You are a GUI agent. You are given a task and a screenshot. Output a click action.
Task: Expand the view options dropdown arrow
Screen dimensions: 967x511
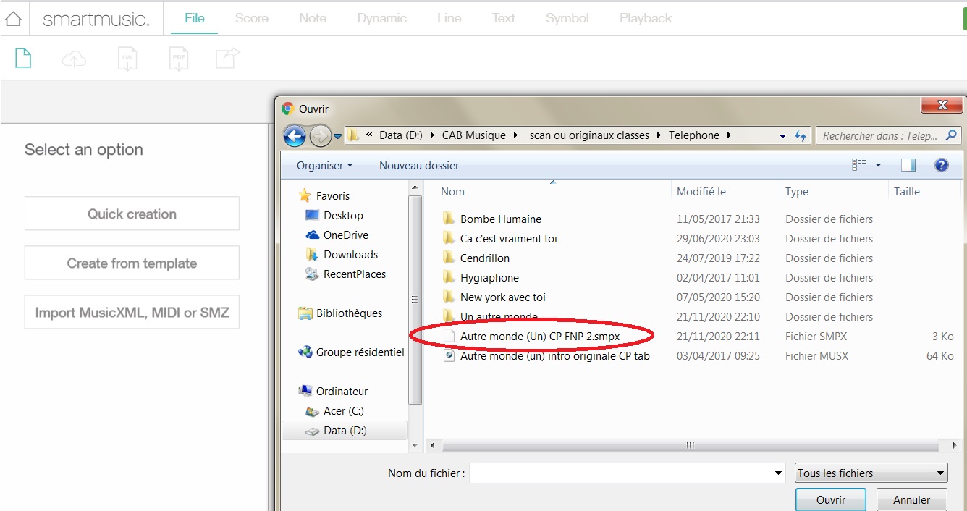coord(879,166)
